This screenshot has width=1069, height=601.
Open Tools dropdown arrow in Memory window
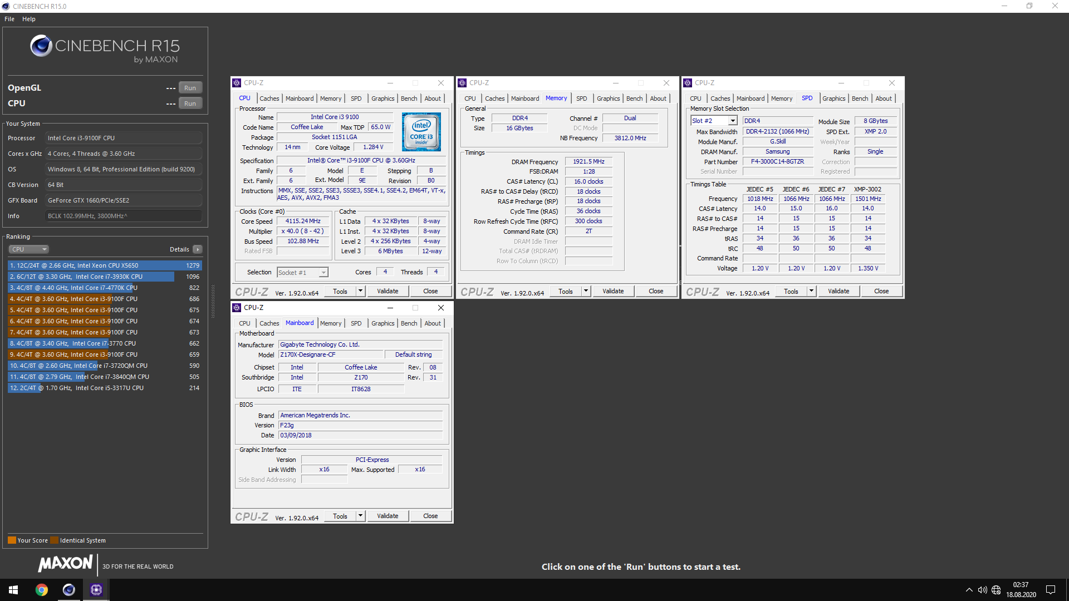tap(586, 291)
